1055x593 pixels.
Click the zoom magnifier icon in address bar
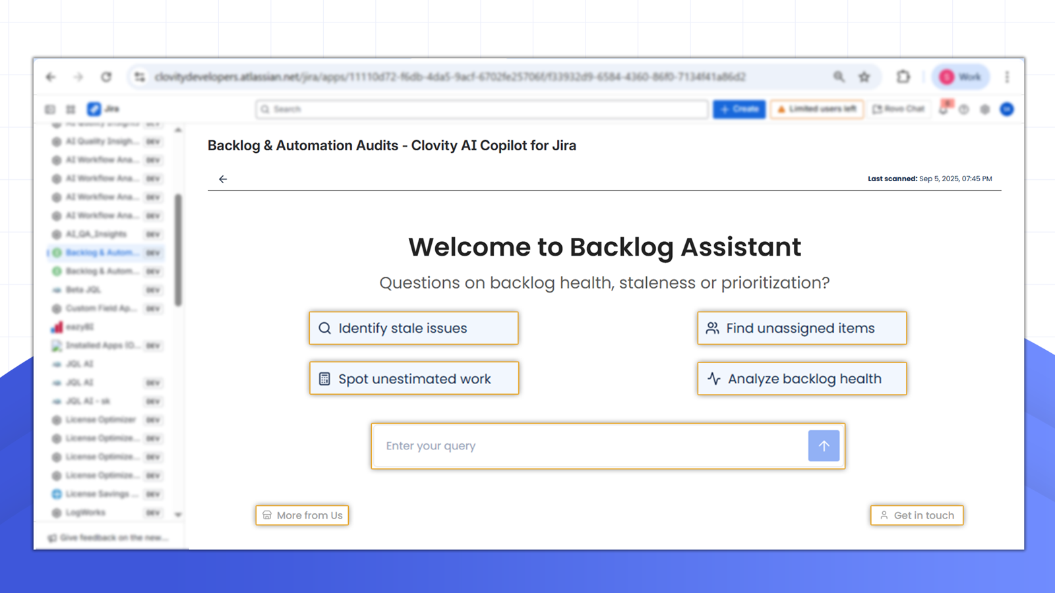click(839, 77)
